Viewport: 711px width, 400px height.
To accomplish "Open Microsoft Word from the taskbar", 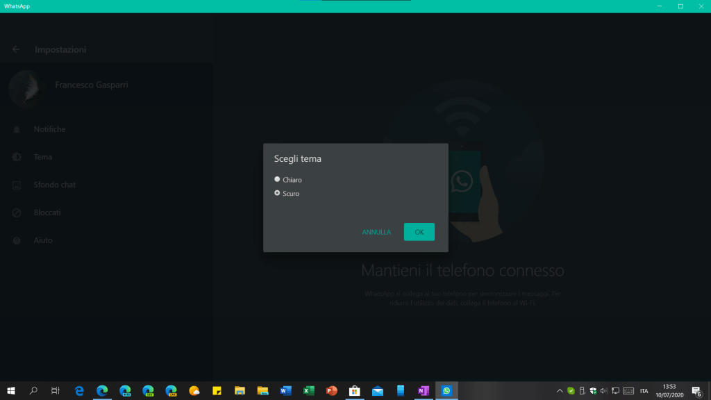I will coord(285,391).
